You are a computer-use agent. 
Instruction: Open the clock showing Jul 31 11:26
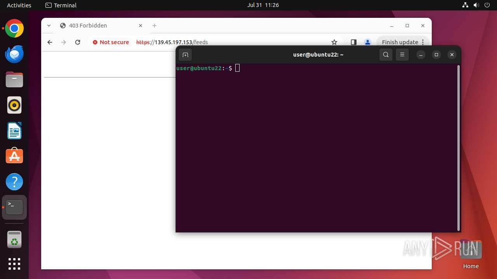pyautogui.click(x=263, y=5)
